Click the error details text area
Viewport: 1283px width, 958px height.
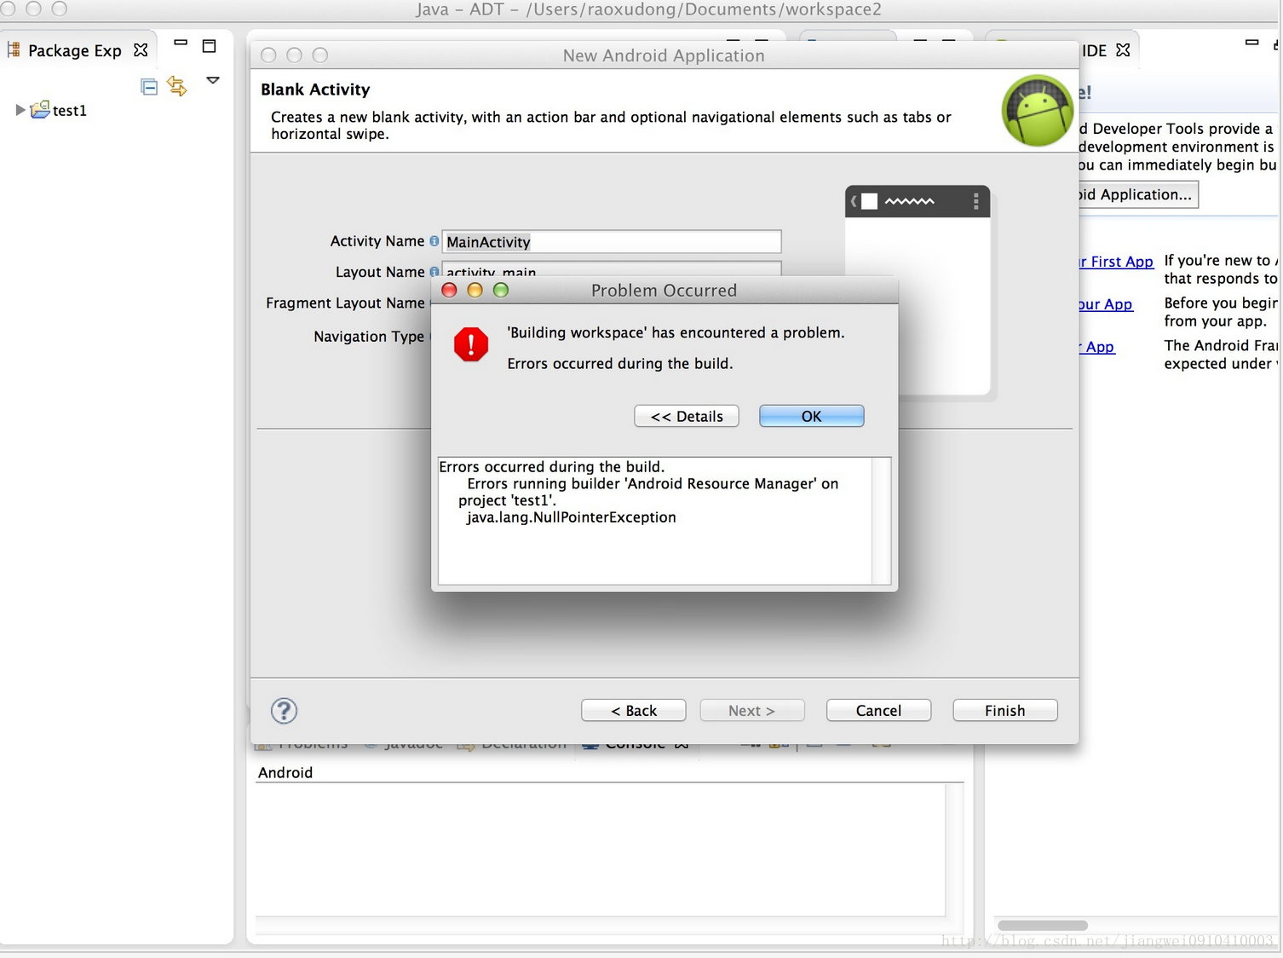pyautogui.click(x=654, y=521)
